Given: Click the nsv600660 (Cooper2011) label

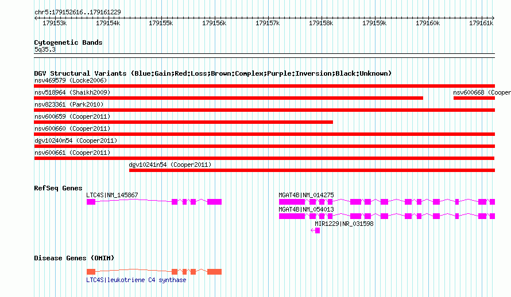Looking at the screenshot, I should pos(72,128).
